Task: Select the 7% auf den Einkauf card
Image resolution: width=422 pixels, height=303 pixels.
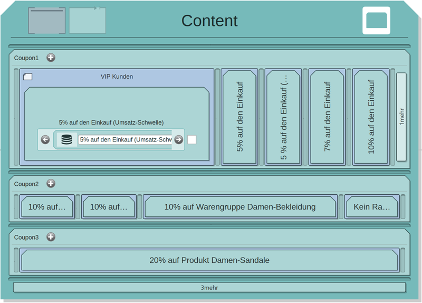Action: click(x=327, y=117)
